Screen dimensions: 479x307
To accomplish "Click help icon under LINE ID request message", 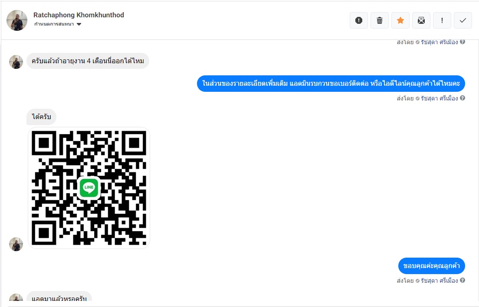I will (x=463, y=98).
